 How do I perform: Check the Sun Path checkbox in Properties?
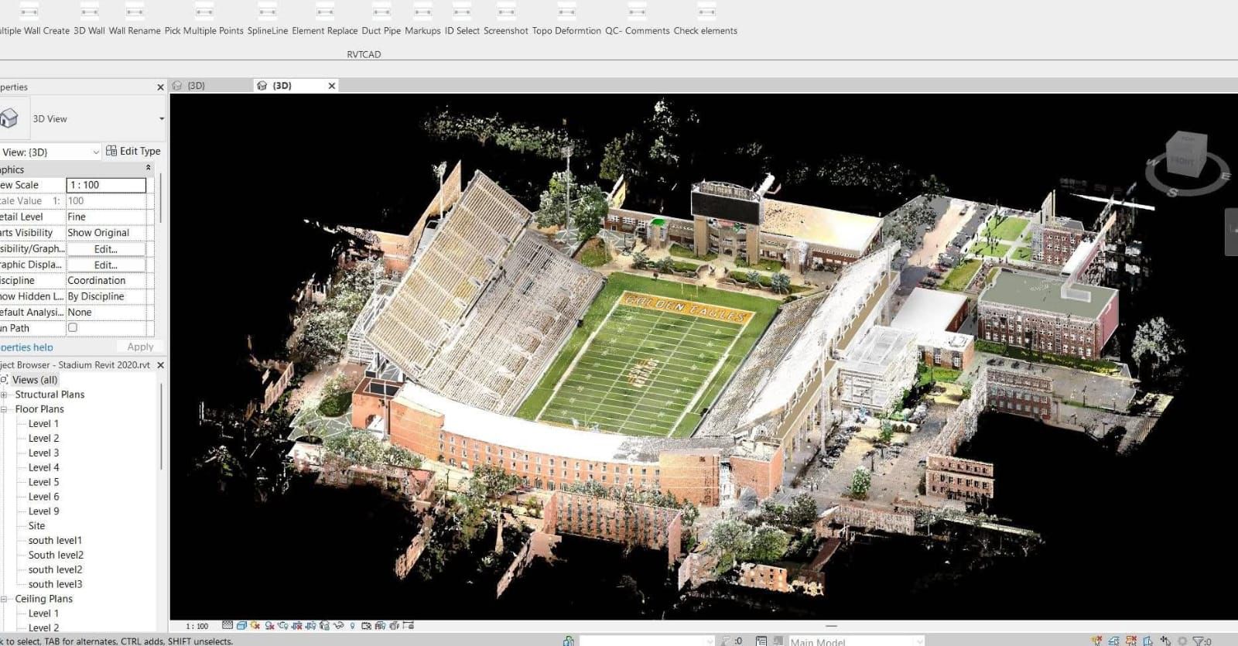coord(73,328)
